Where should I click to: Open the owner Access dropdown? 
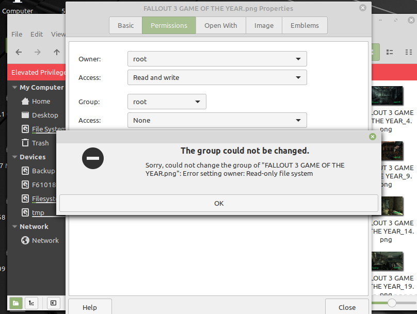pyautogui.click(x=217, y=77)
